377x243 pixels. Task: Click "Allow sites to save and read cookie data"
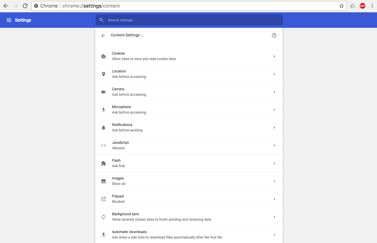[x=144, y=59]
